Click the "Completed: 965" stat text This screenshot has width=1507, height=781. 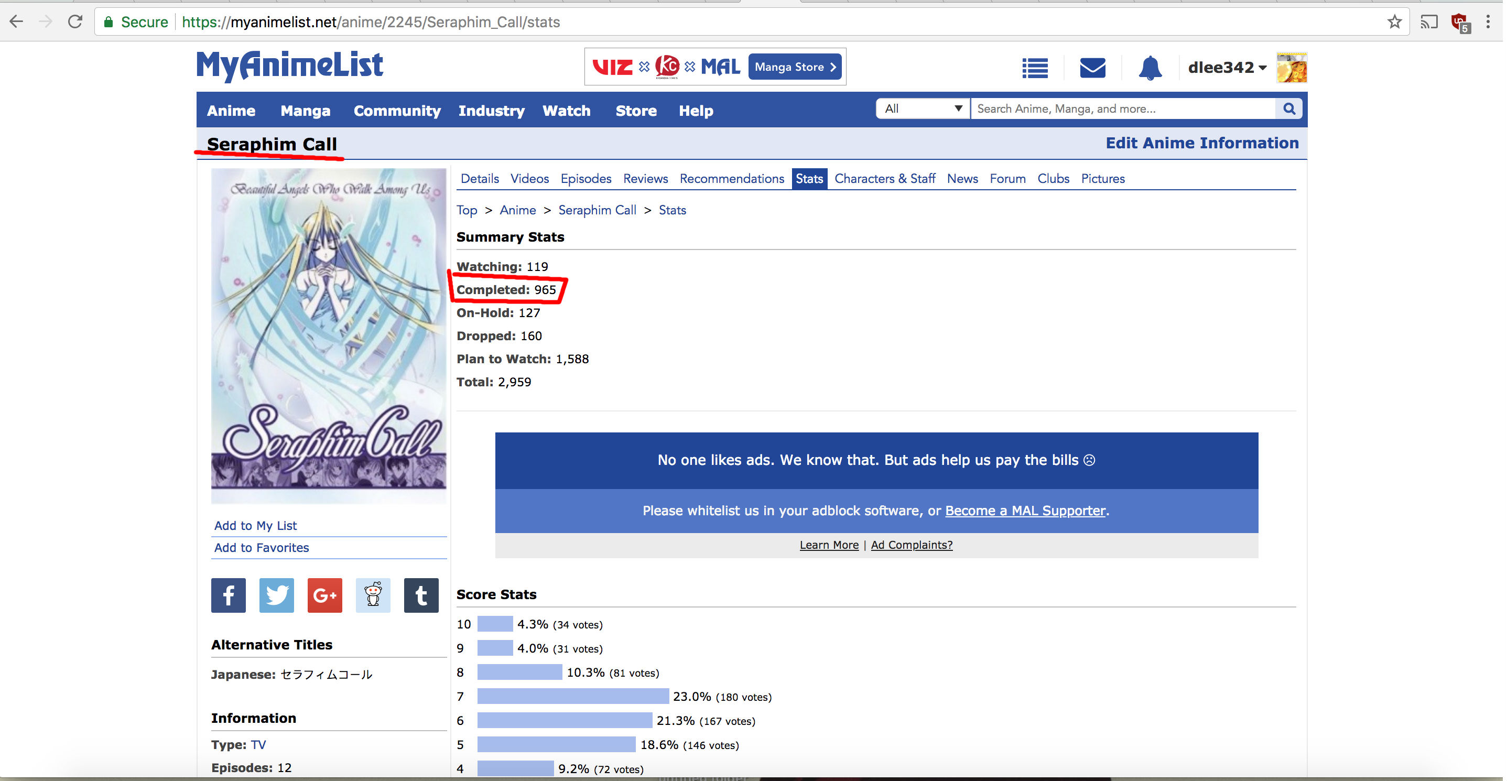point(507,290)
